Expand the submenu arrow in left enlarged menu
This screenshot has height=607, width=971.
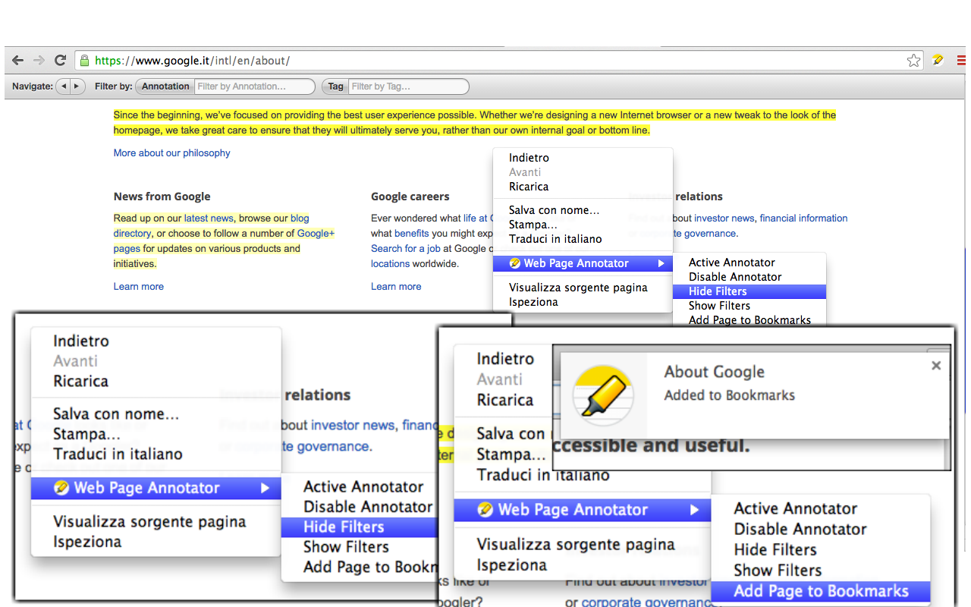(x=265, y=488)
